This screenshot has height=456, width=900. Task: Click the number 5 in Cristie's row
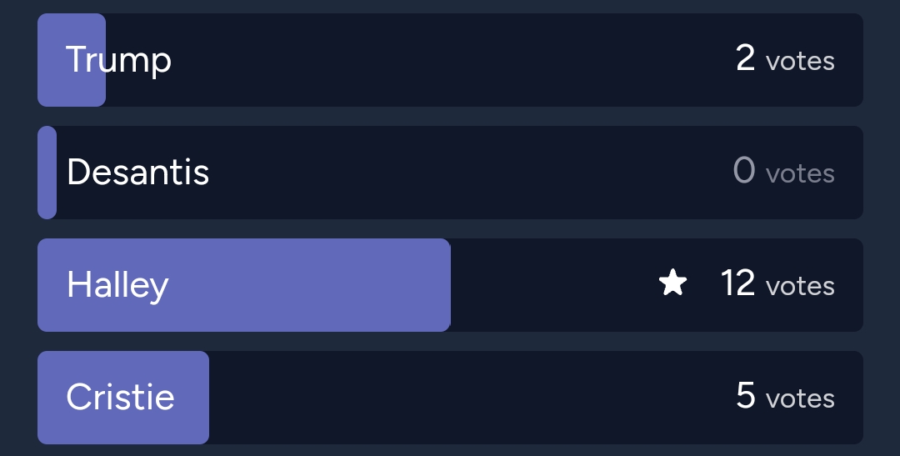pos(746,396)
